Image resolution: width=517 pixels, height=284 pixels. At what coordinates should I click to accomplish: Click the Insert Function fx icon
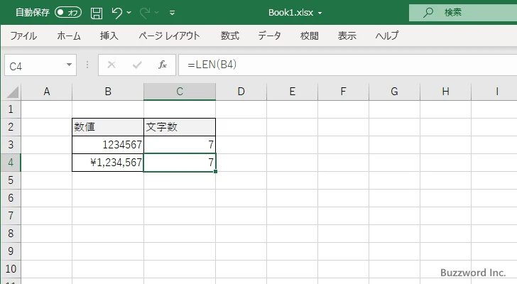163,65
